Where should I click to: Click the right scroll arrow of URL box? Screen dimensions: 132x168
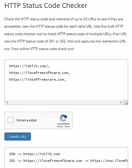121,102
